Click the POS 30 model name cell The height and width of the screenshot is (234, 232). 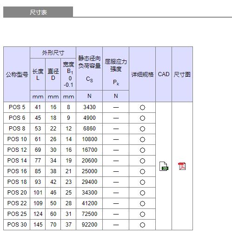pyautogui.click(x=17, y=225)
